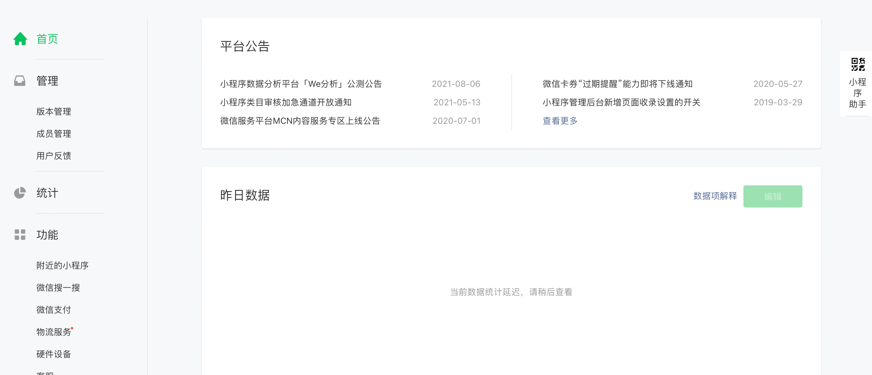872x375 pixels.
Task: Click the features grid icon
Action: click(x=20, y=234)
